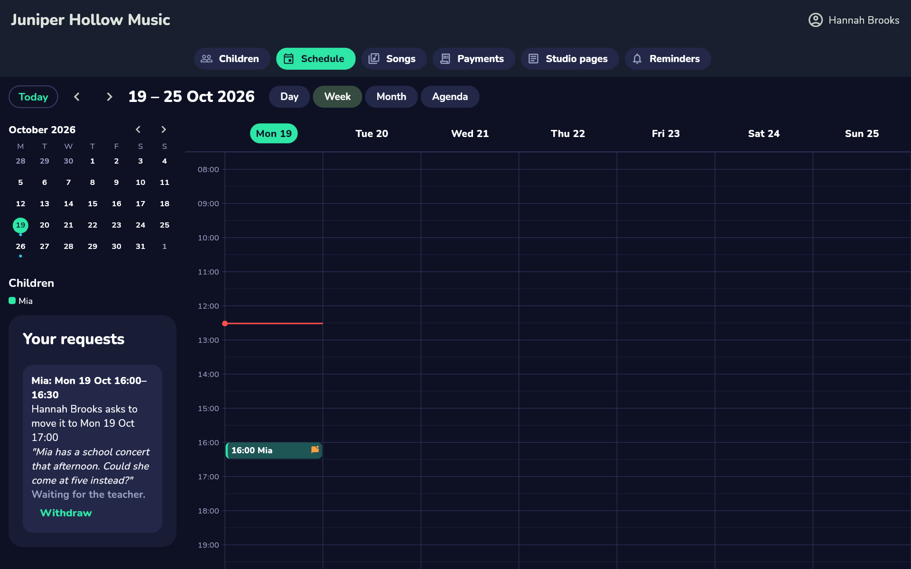The height and width of the screenshot is (569, 911).
Task: Switch calendar to Month view
Action: point(391,97)
